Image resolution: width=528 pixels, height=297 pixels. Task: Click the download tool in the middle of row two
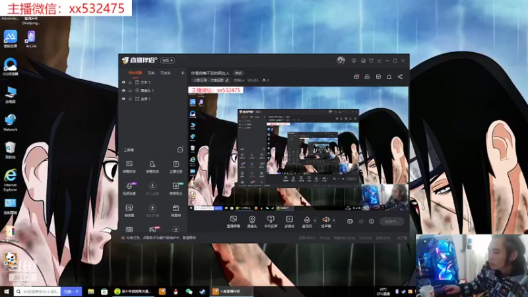click(x=152, y=189)
